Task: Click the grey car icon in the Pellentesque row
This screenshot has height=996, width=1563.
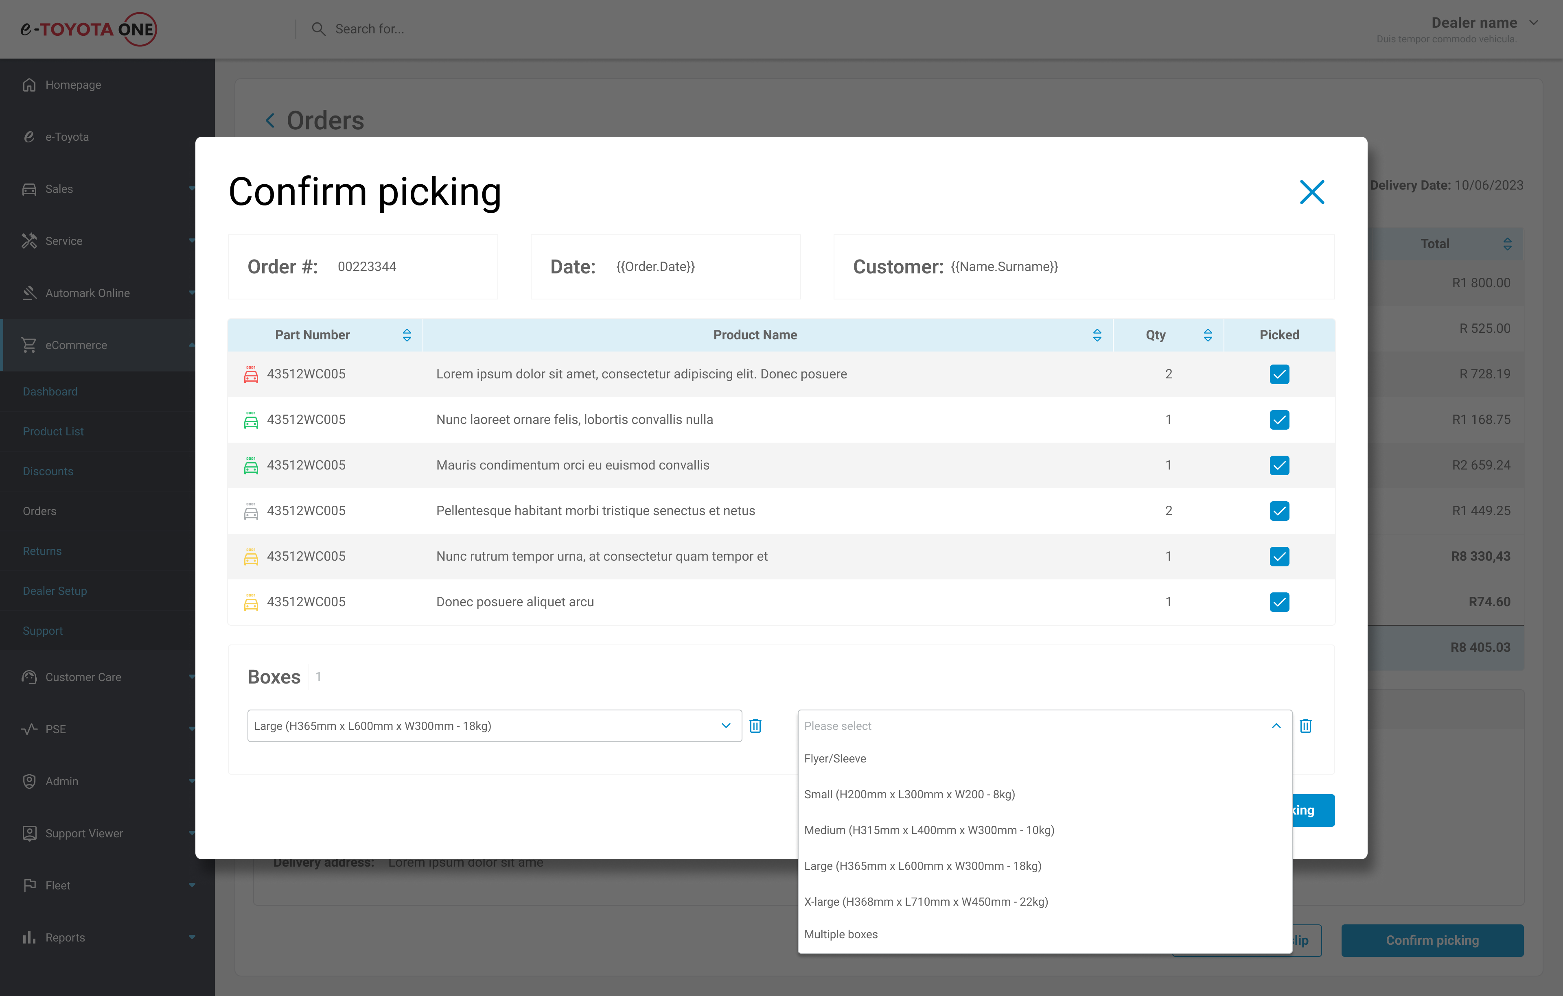Action: (251, 511)
